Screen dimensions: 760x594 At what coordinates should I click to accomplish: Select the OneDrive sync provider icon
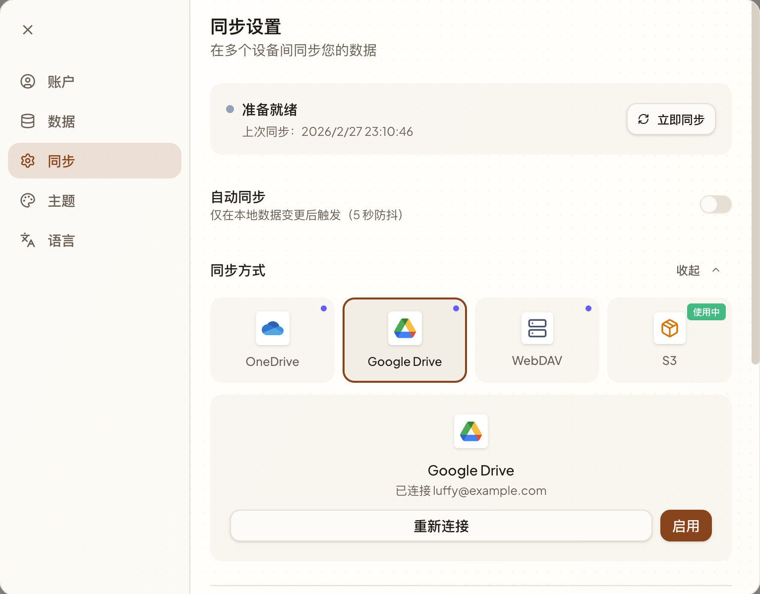click(x=272, y=328)
